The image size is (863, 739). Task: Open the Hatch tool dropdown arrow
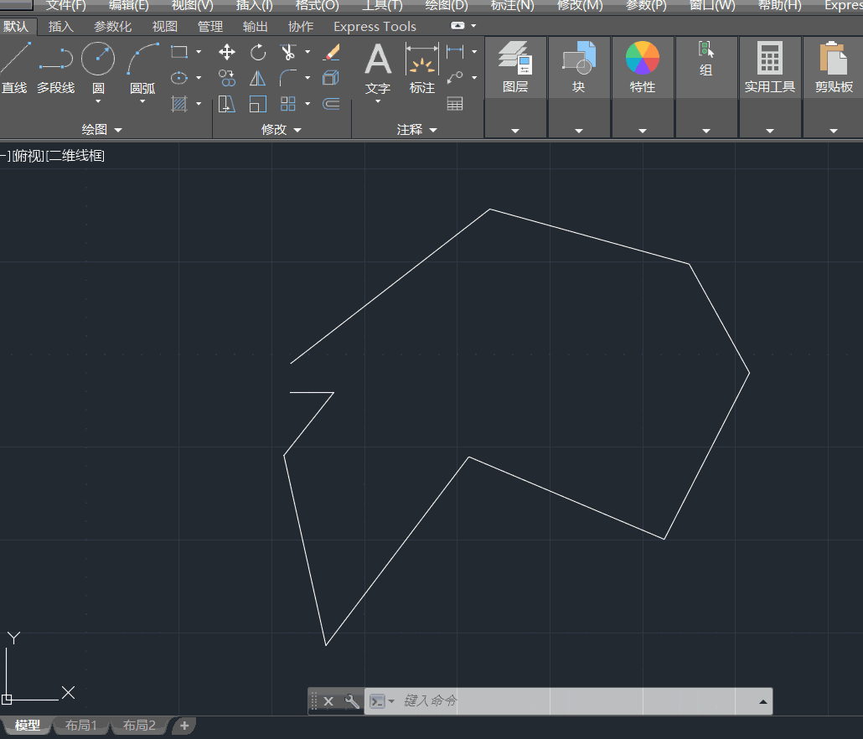point(199,103)
